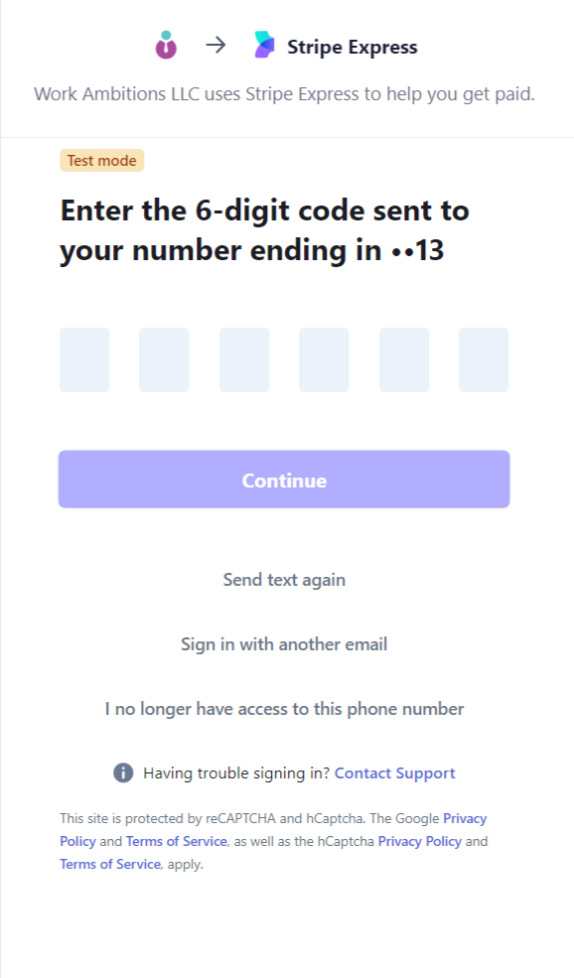Viewport: 574px width, 978px height.
Task: Click the Stripe Express title text
Action: pyautogui.click(x=352, y=47)
